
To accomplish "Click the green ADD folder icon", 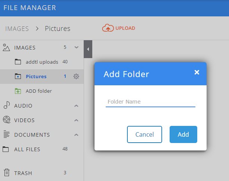I will pos(18,91).
